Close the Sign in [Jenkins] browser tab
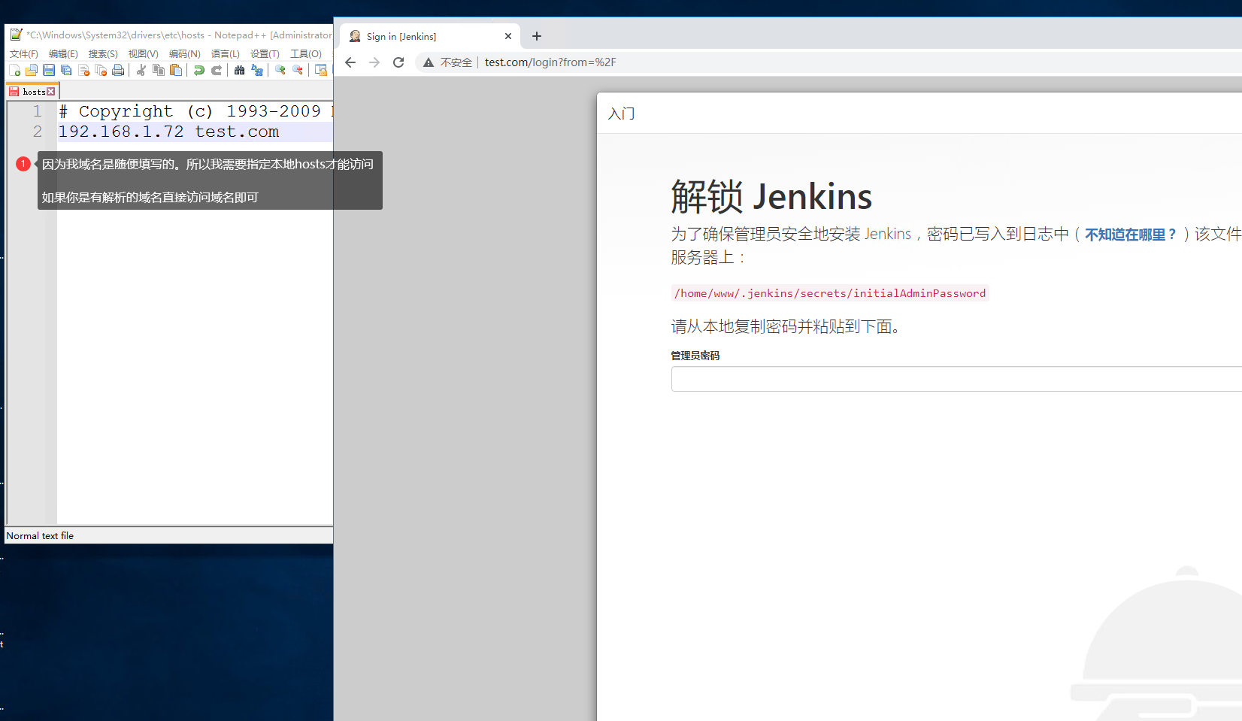Viewport: 1242px width, 721px height. [508, 36]
